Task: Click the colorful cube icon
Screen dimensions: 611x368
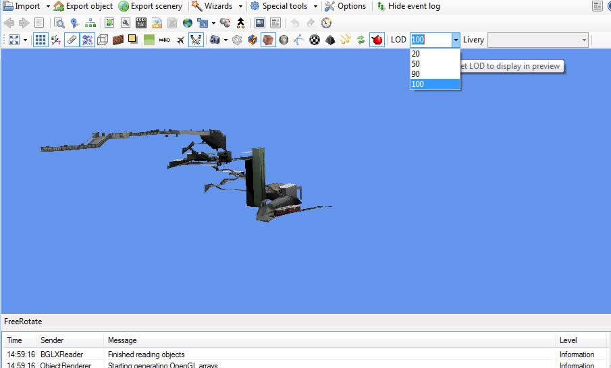Action: click(253, 40)
